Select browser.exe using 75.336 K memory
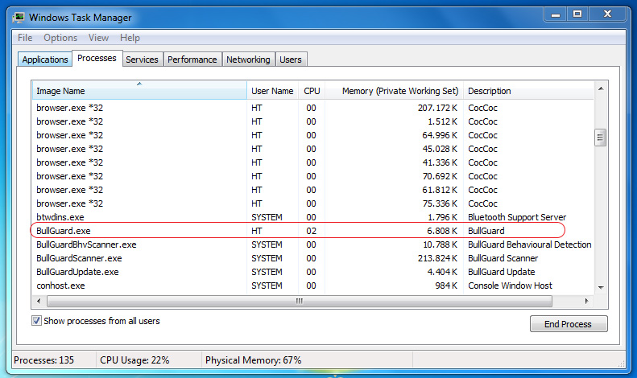Image resolution: width=637 pixels, height=378 pixels. 312,203
